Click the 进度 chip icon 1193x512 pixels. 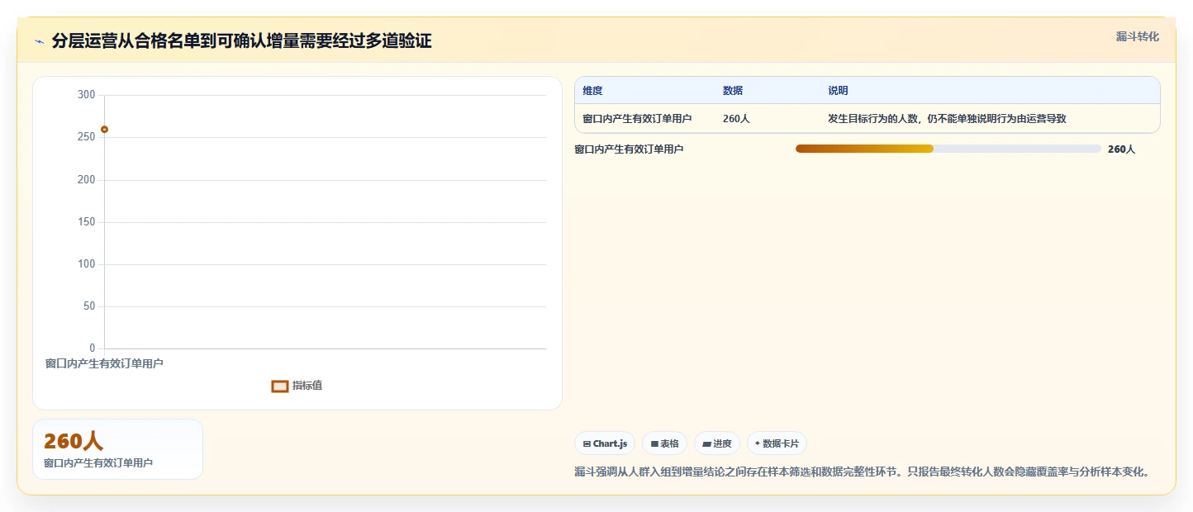point(706,444)
